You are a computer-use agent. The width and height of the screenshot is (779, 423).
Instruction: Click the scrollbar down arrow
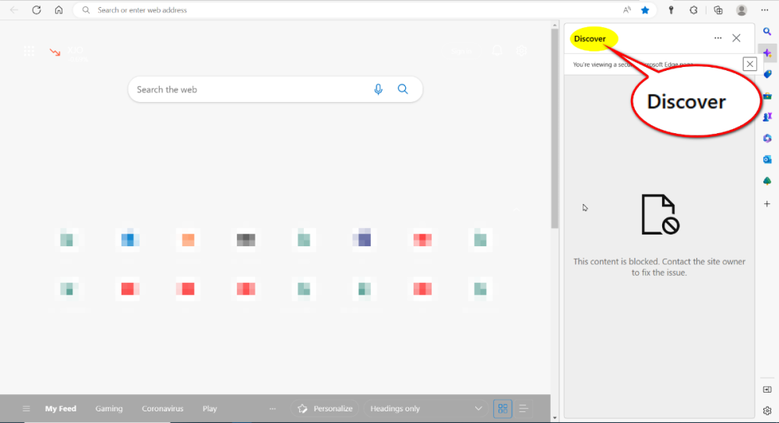[555, 418]
